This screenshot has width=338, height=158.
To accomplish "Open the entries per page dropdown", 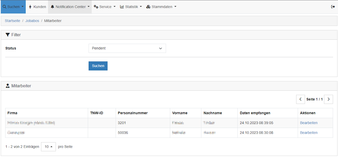I will pos(48,147).
